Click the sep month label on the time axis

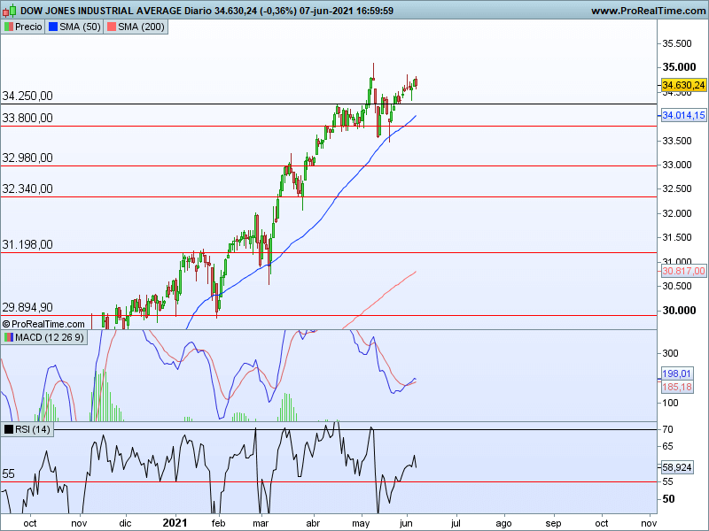(553, 524)
